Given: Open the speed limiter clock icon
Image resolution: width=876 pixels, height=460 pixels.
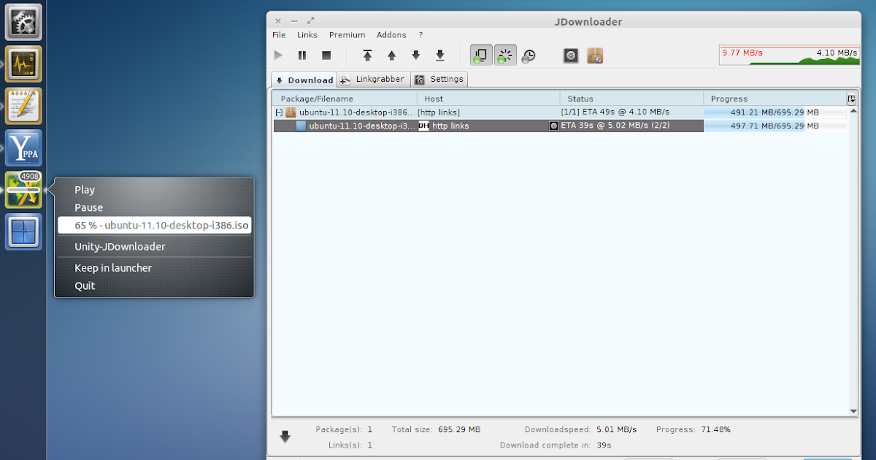Looking at the screenshot, I should tap(529, 55).
